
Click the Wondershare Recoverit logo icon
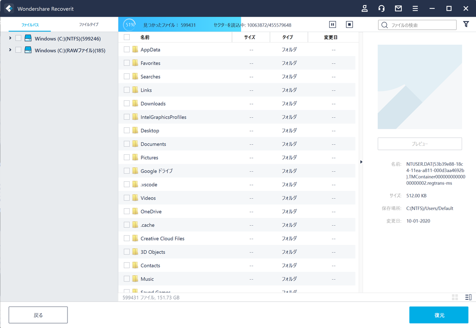point(9,8)
